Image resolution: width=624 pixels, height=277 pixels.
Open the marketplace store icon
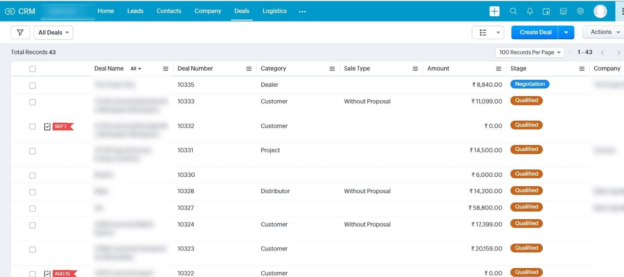pyautogui.click(x=563, y=11)
